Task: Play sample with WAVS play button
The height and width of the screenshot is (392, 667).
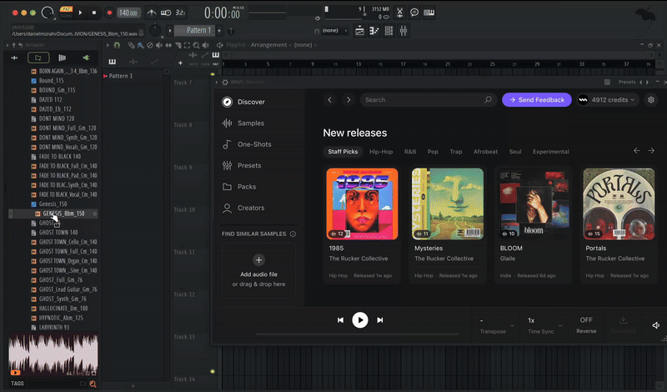Action: (x=360, y=320)
